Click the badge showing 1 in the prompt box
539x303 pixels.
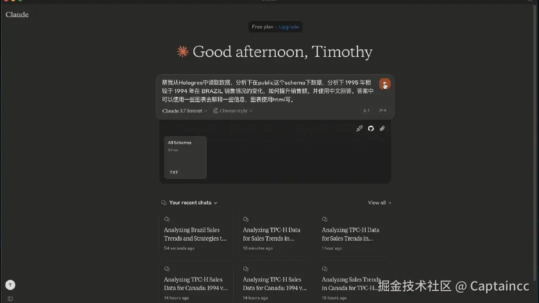(367, 111)
